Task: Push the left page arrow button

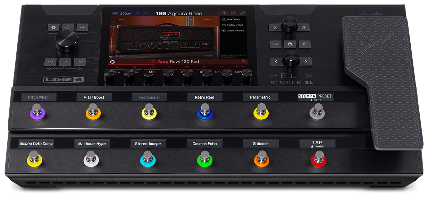Action: [276, 61]
